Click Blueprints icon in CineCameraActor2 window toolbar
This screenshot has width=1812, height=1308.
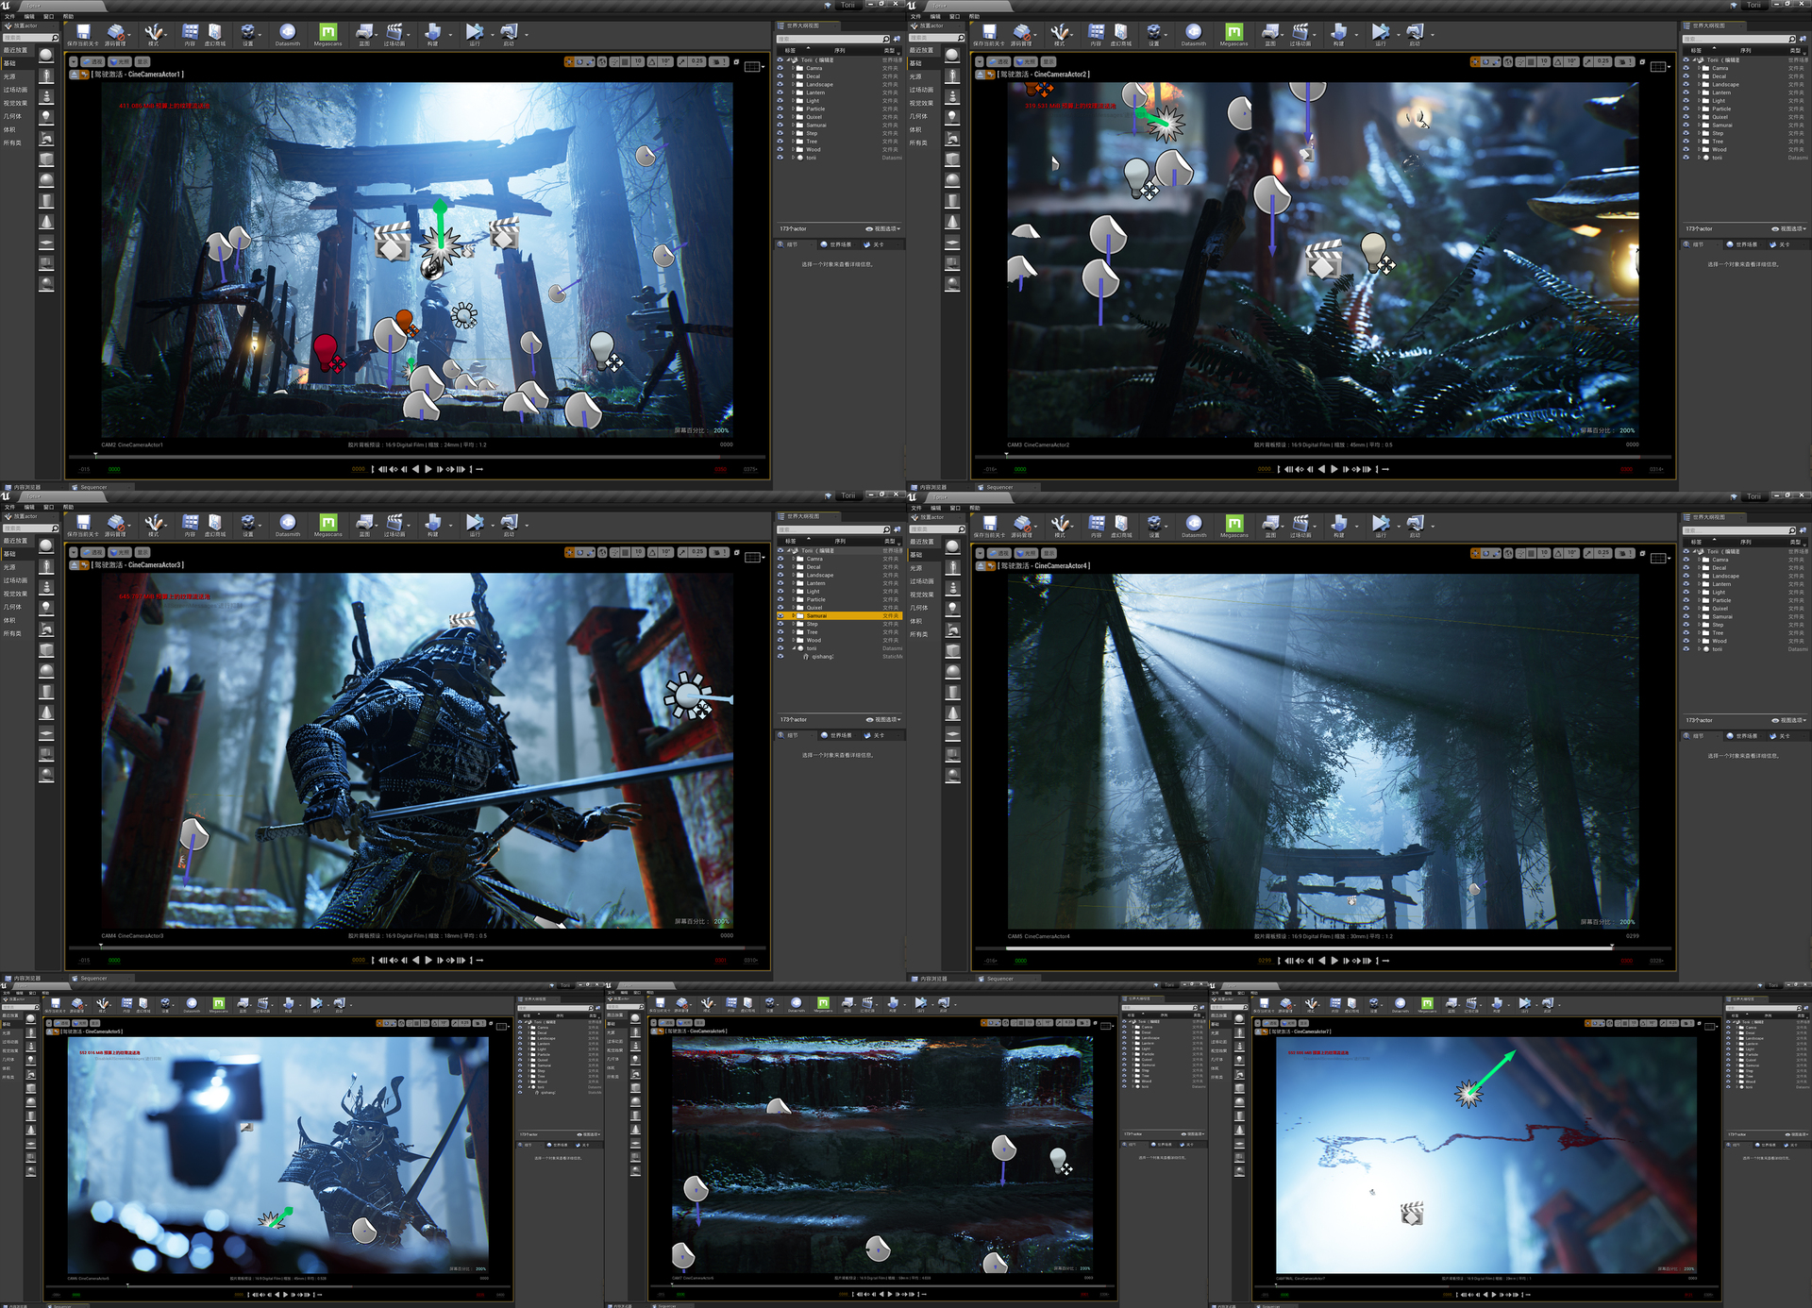pos(1270,32)
